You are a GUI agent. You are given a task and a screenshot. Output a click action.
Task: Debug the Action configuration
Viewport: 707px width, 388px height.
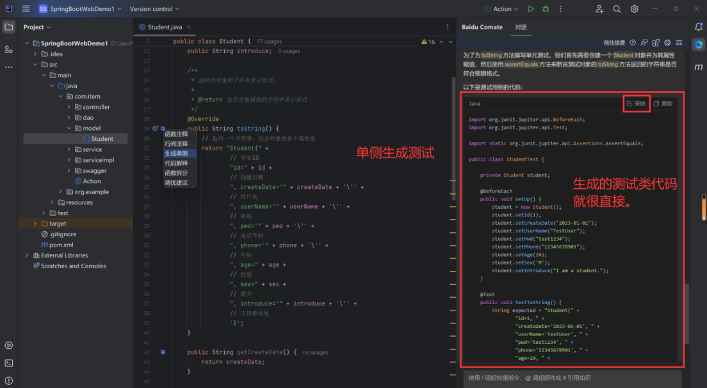point(546,8)
